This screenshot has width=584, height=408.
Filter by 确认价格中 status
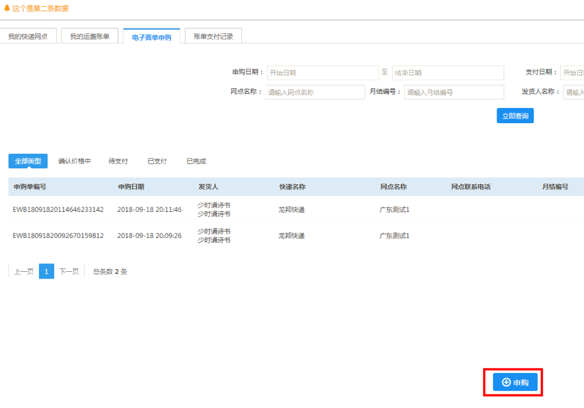tap(75, 161)
